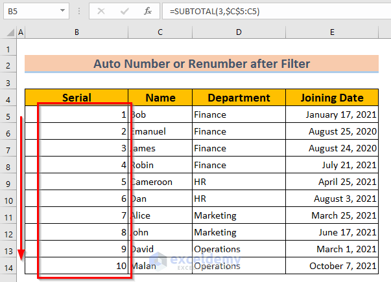Select the Marketing cell in Alice's row
The image size is (391, 282).
click(x=239, y=215)
